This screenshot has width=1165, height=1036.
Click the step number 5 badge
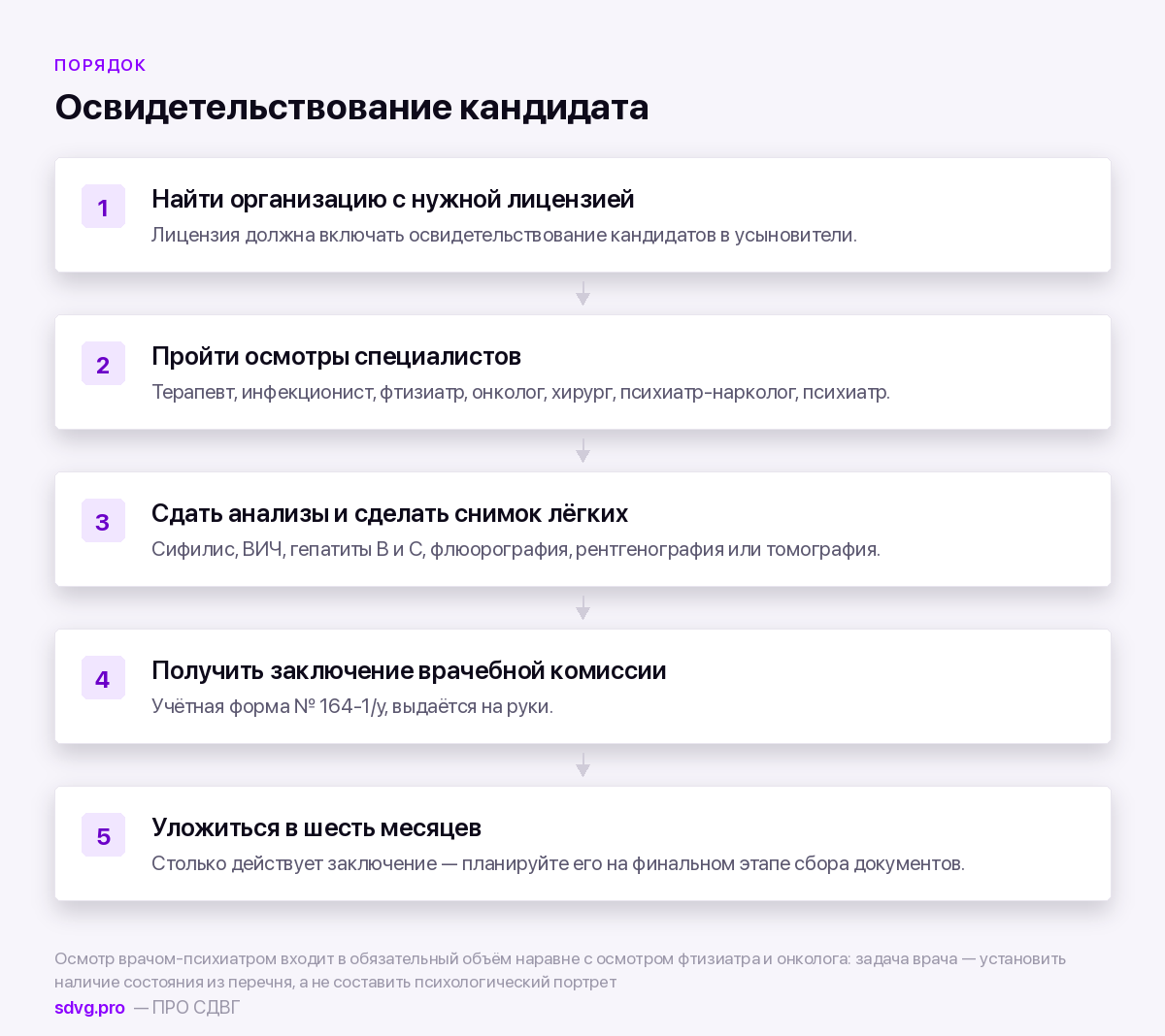pyautogui.click(x=103, y=835)
